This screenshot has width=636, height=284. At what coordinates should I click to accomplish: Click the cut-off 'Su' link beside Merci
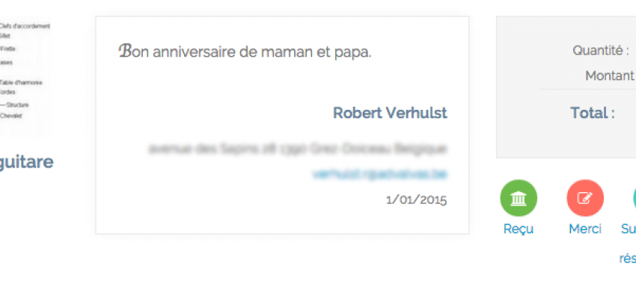click(x=629, y=229)
